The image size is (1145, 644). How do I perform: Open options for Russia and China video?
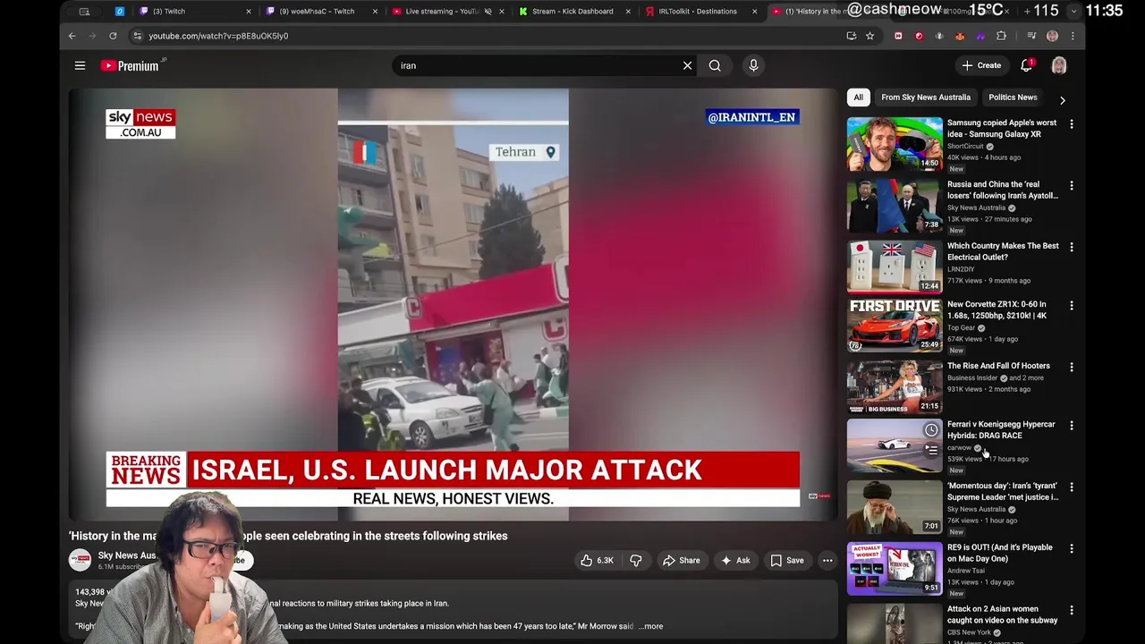point(1071,186)
